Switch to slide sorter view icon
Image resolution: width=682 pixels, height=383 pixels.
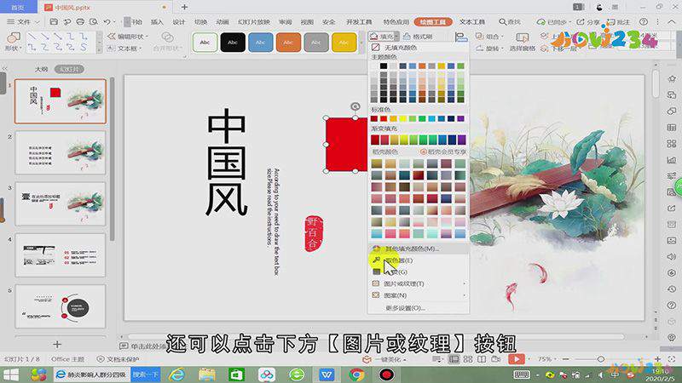click(467, 359)
